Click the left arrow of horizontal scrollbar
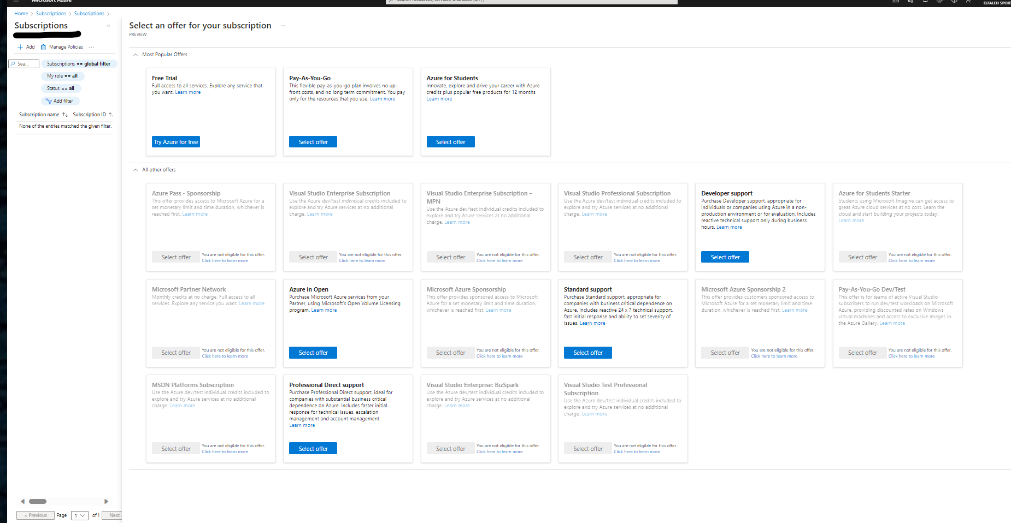 point(22,501)
